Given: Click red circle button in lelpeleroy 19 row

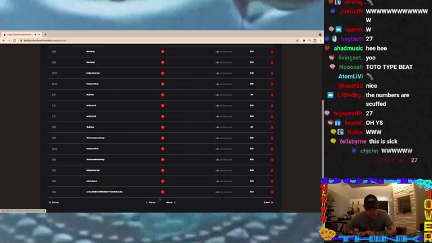Looking at the screenshot, I should (x=163, y=171).
